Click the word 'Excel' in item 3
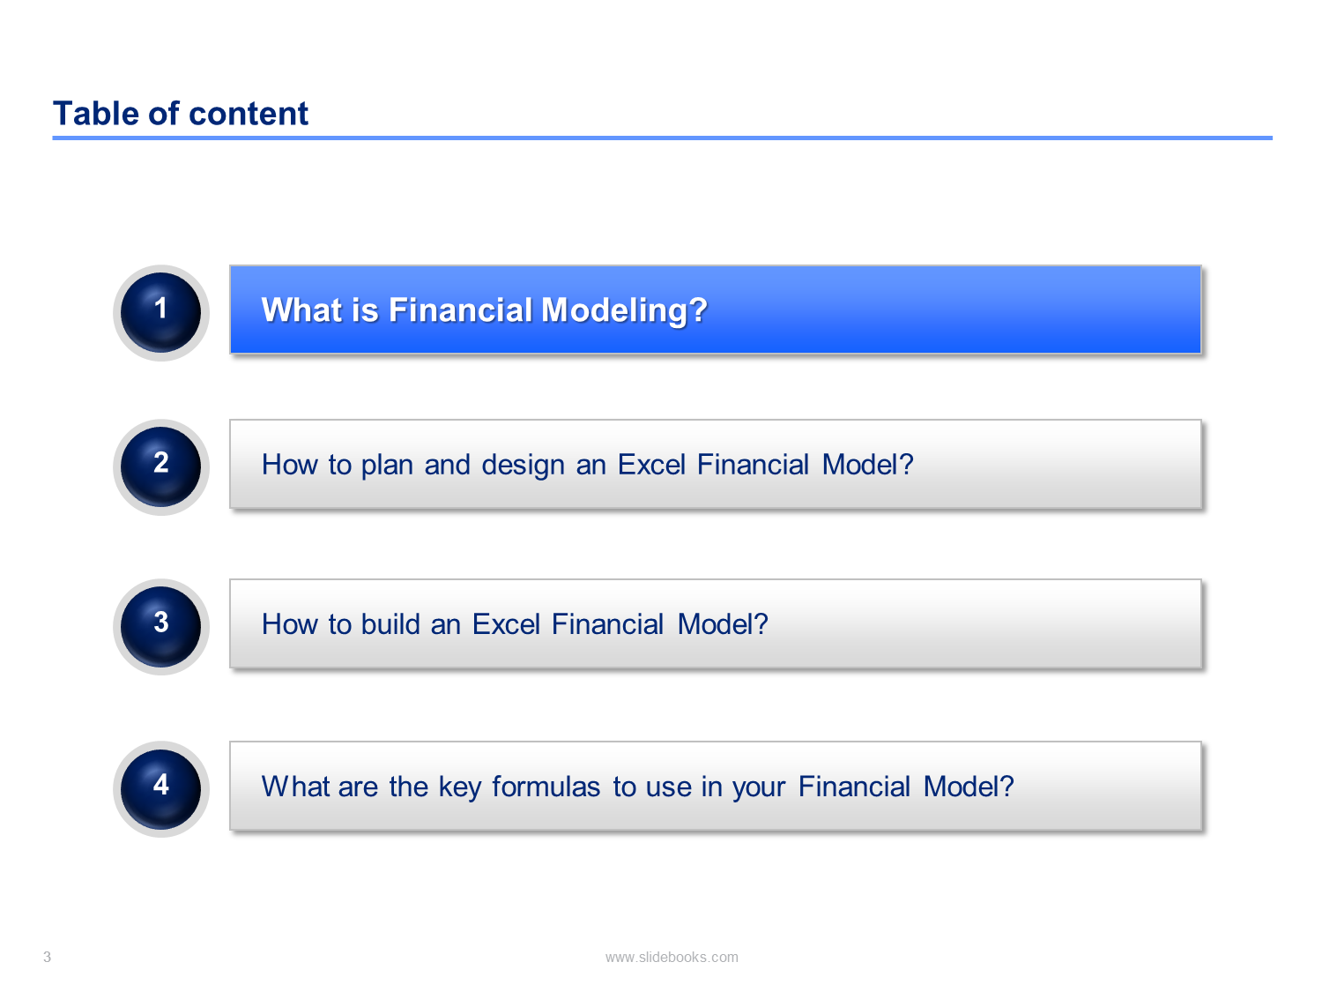Viewport: 1322px width, 992px height. point(506,624)
